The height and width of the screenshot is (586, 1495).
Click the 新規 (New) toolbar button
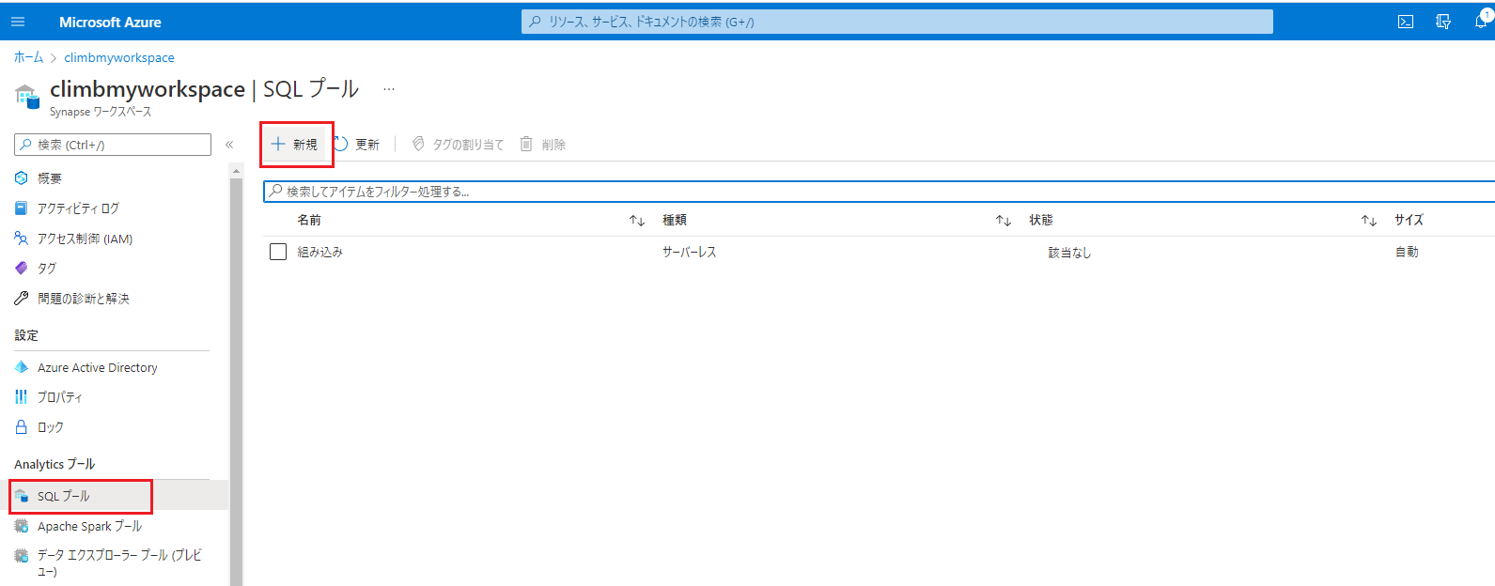point(295,145)
